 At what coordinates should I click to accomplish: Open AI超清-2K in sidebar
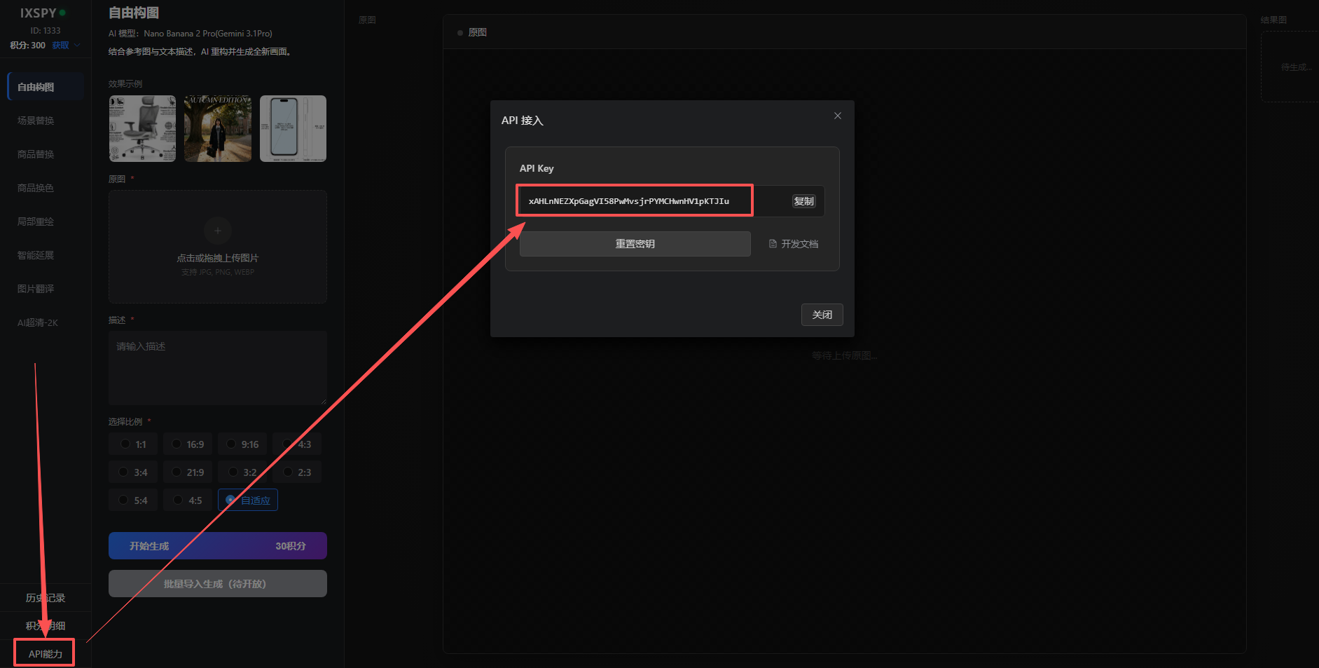point(38,322)
